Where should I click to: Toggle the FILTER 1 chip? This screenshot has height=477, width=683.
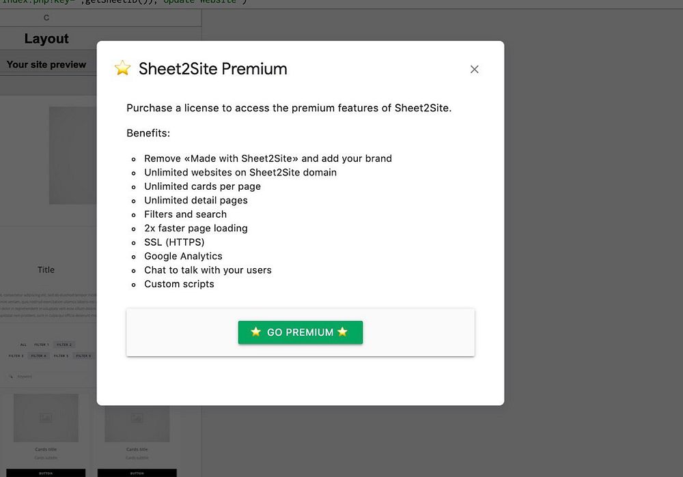(x=41, y=345)
